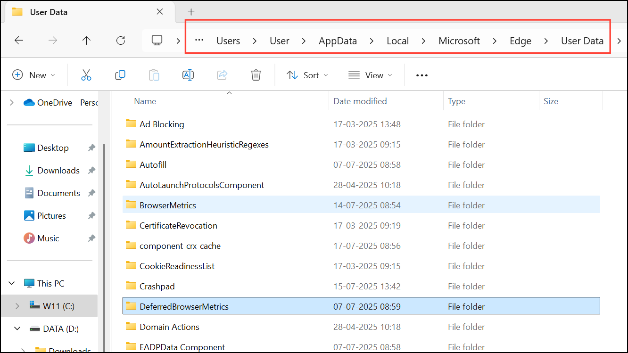
Task: Click Microsoft in the address breadcrumb
Action: click(x=459, y=41)
